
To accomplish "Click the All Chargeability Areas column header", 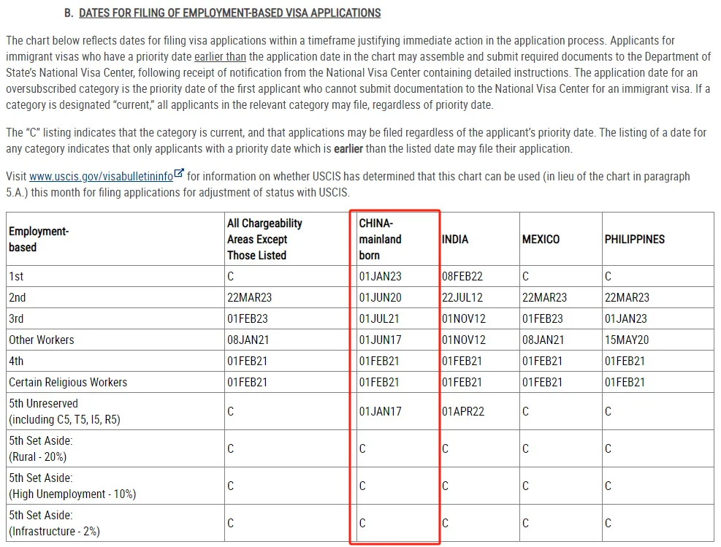I will (264, 240).
